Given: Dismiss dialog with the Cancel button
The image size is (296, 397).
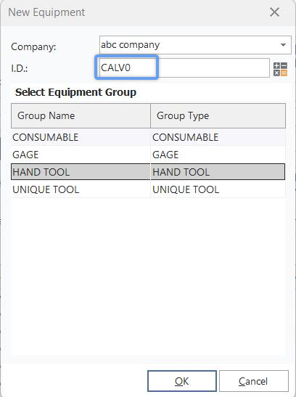Looking at the screenshot, I should point(253,381).
